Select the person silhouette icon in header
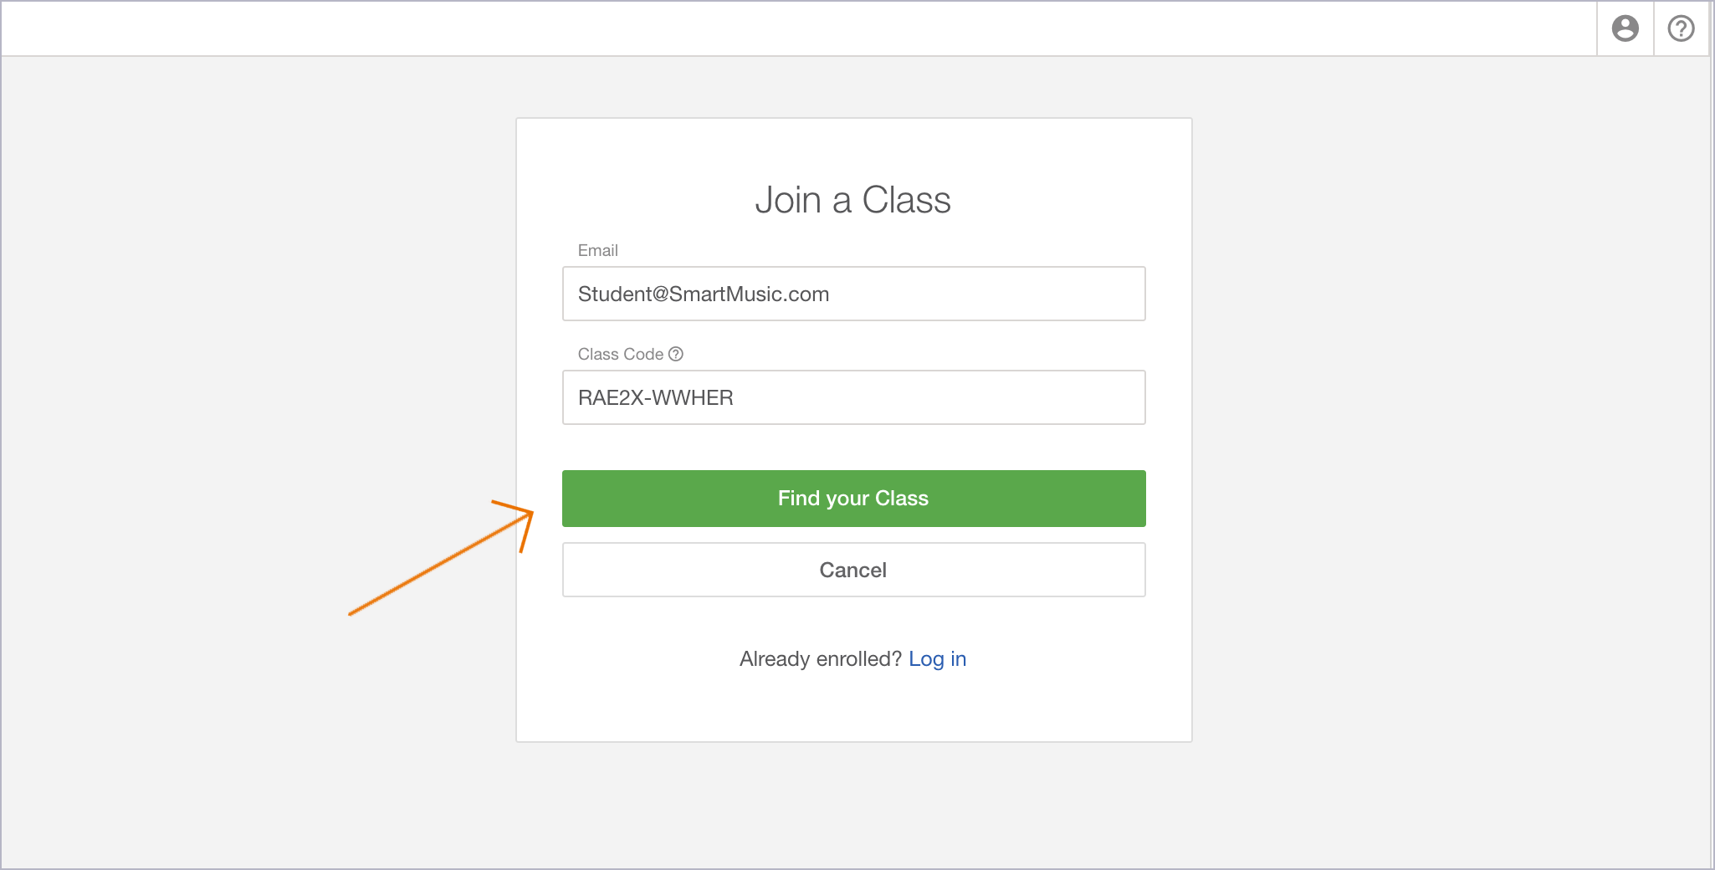Image resolution: width=1715 pixels, height=870 pixels. 1625,28
